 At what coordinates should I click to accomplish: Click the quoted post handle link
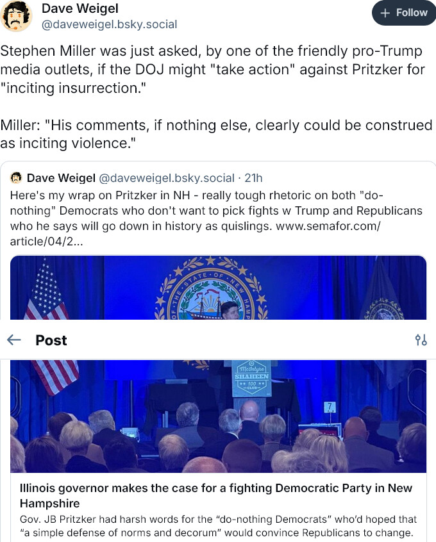click(167, 178)
